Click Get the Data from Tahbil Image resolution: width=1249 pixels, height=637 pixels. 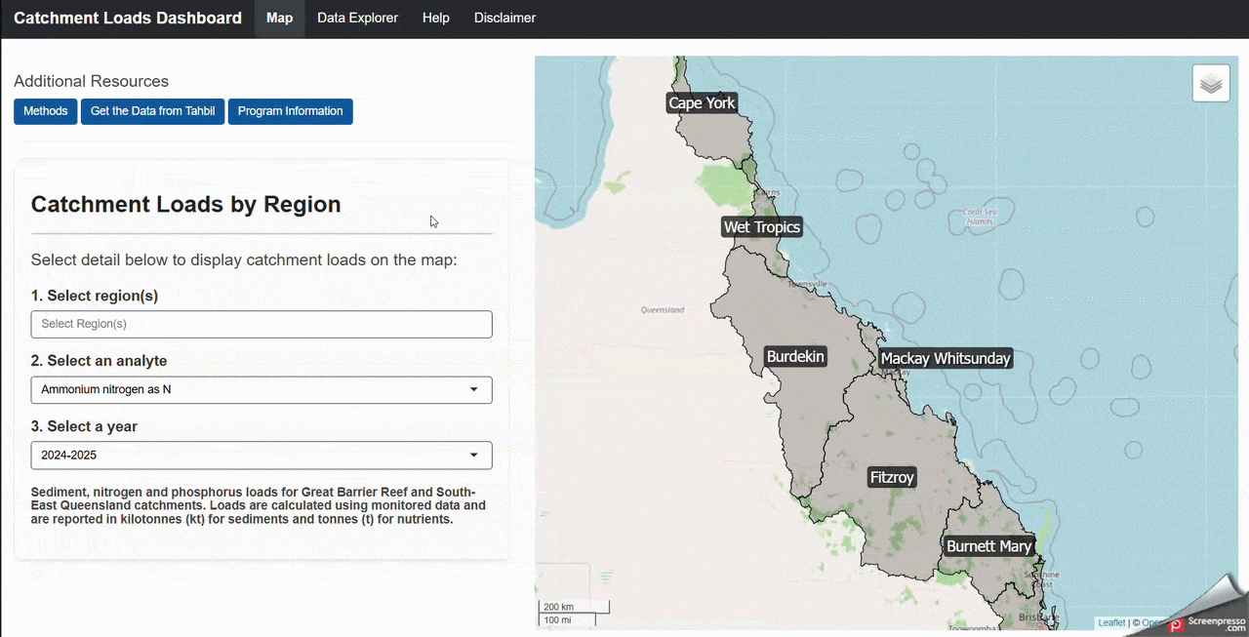(x=152, y=111)
